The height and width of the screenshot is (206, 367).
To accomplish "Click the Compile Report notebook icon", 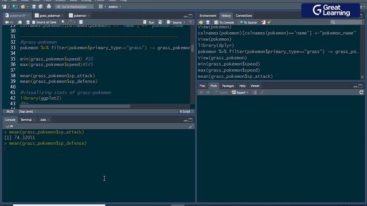I will pos(81,22).
